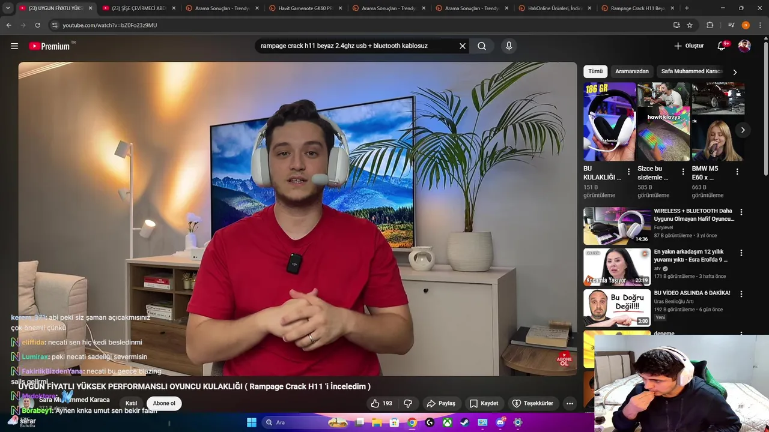Open Chrome extensions puzzle icon
Viewport: 769px width, 432px height.
click(x=710, y=25)
